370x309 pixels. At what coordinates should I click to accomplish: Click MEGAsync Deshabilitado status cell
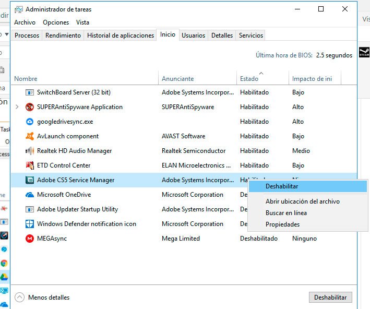point(259,239)
